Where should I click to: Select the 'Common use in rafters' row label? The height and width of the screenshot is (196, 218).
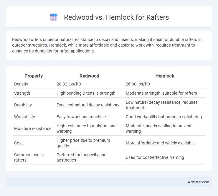click(29, 157)
